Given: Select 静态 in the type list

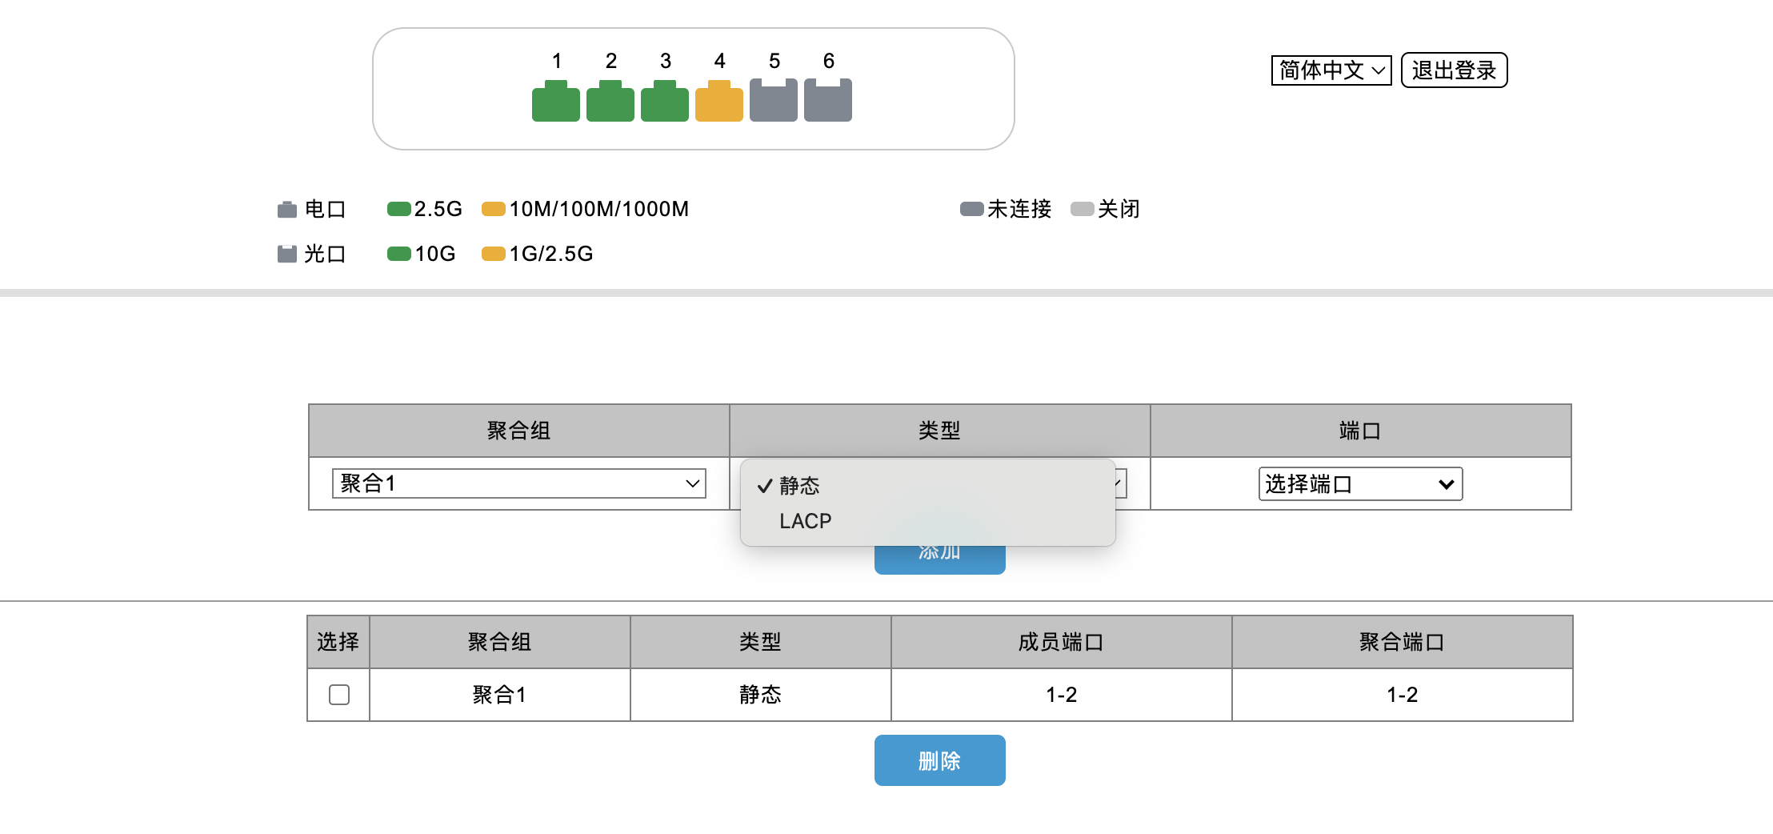Looking at the screenshot, I should [x=928, y=485].
